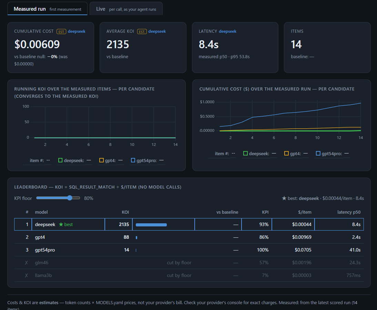This screenshot has height=310, width=377.
Task: Adjust the KPI floor slider handle
Action: tap(70, 198)
